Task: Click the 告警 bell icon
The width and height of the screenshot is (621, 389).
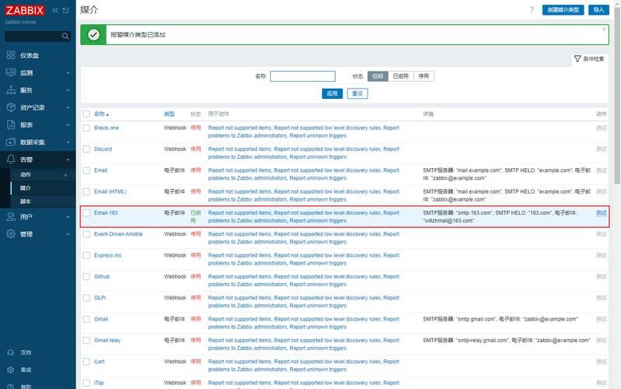Action: 11,159
